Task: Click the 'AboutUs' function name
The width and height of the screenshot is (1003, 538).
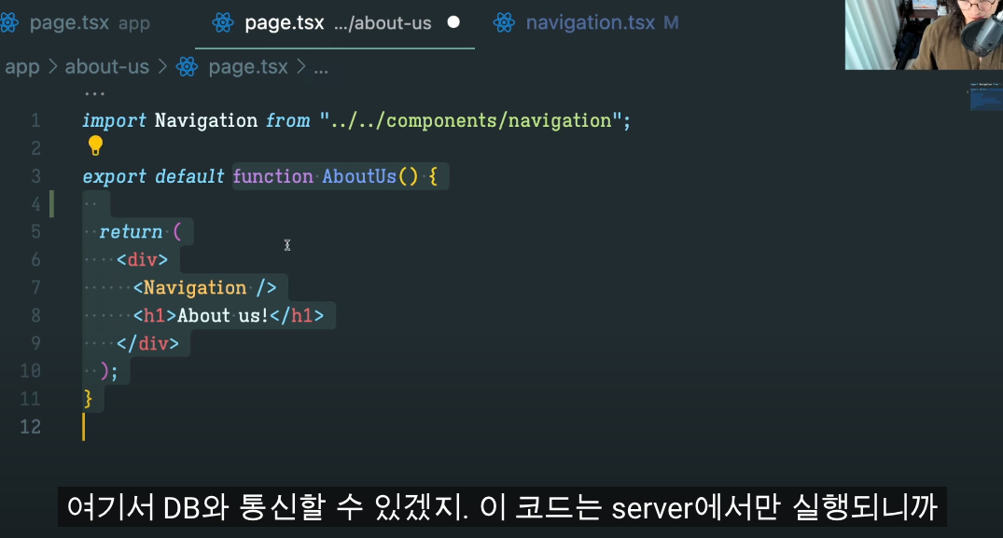Action: click(359, 176)
